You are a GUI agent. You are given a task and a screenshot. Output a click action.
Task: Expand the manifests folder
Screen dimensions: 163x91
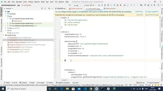(x=6, y=14)
